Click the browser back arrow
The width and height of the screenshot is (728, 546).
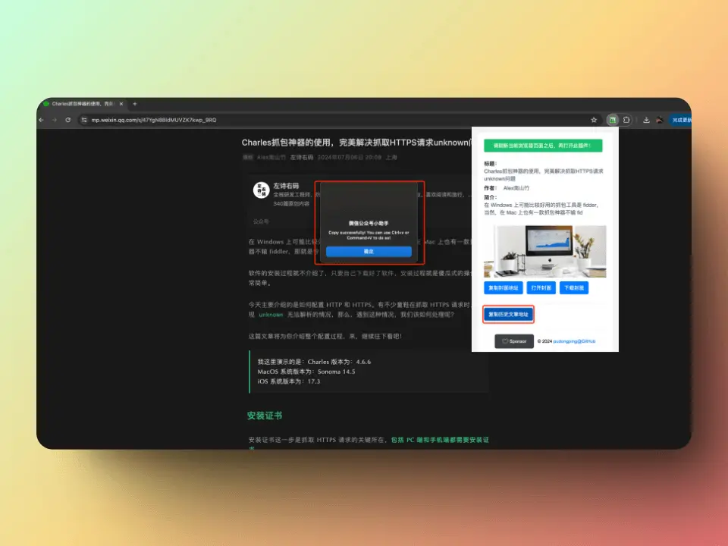tap(42, 120)
